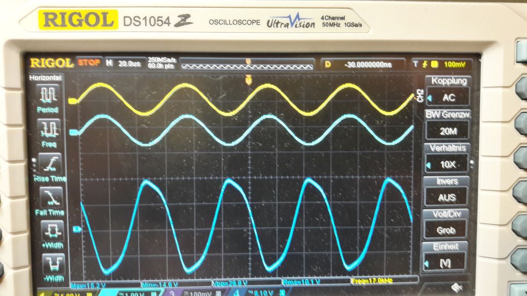Open the Kopplung AC coupling menu
The image size is (527, 296).
coord(448,91)
